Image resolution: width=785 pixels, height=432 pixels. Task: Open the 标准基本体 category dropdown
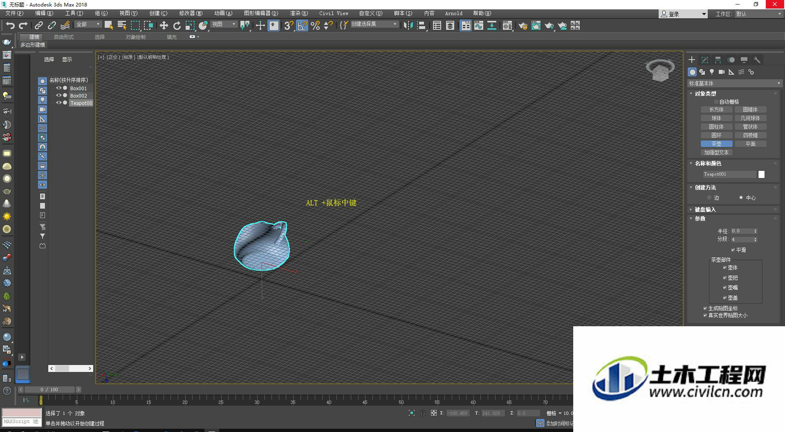[734, 83]
